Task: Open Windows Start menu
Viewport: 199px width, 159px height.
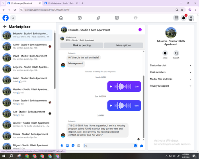Action: 4,156
